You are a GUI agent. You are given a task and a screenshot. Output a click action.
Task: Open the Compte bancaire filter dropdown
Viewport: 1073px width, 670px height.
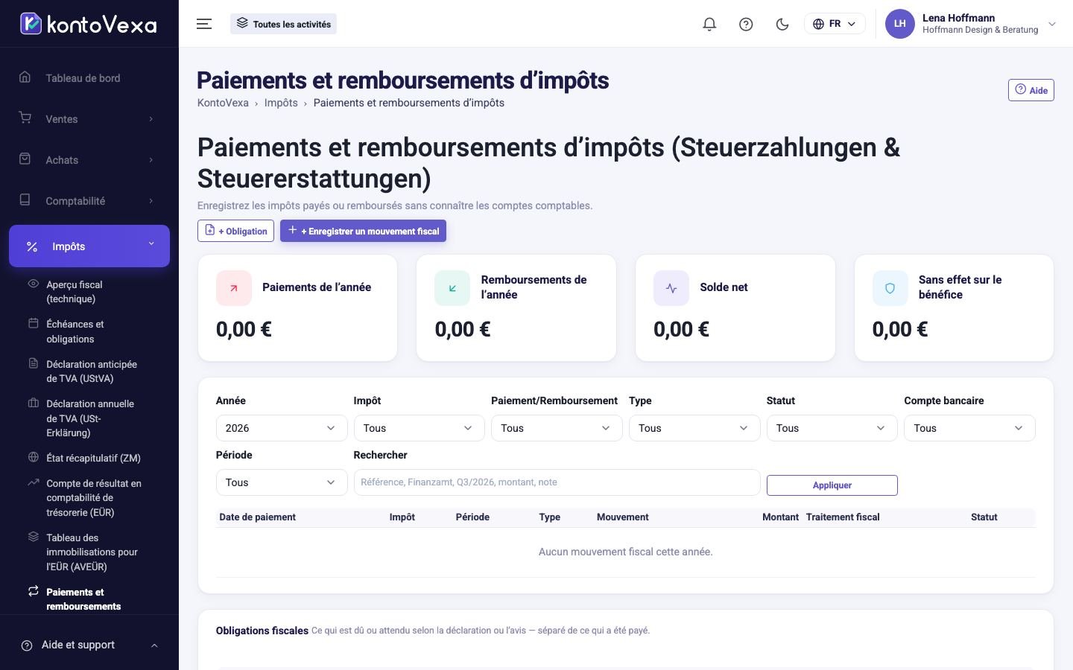pos(969,428)
